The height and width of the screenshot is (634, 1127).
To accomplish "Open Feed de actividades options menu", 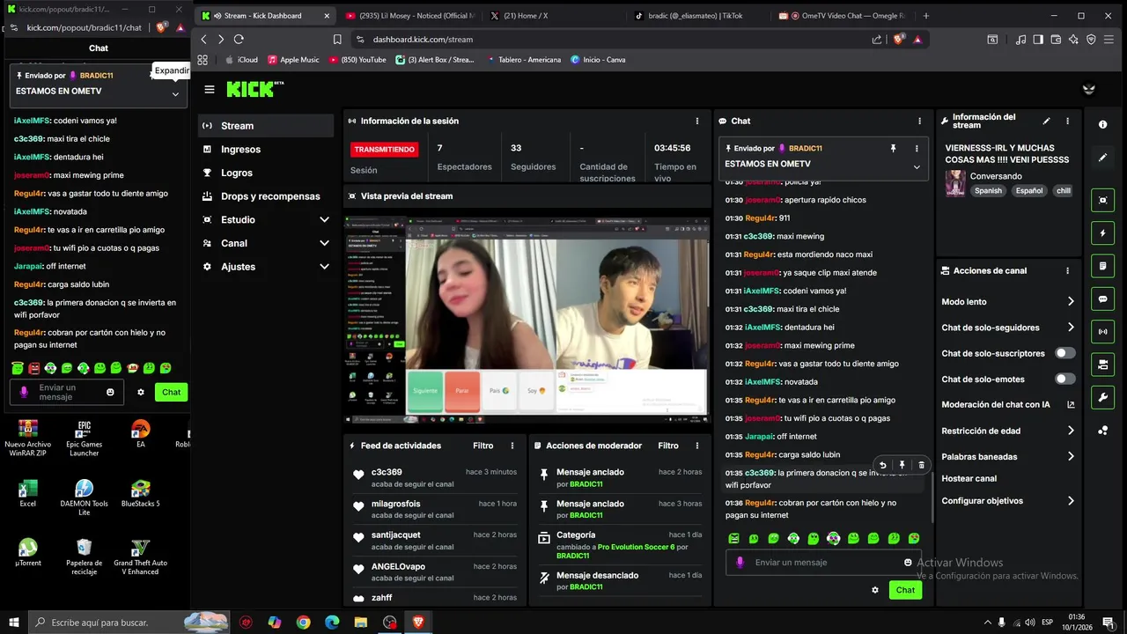I will click(512, 446).
